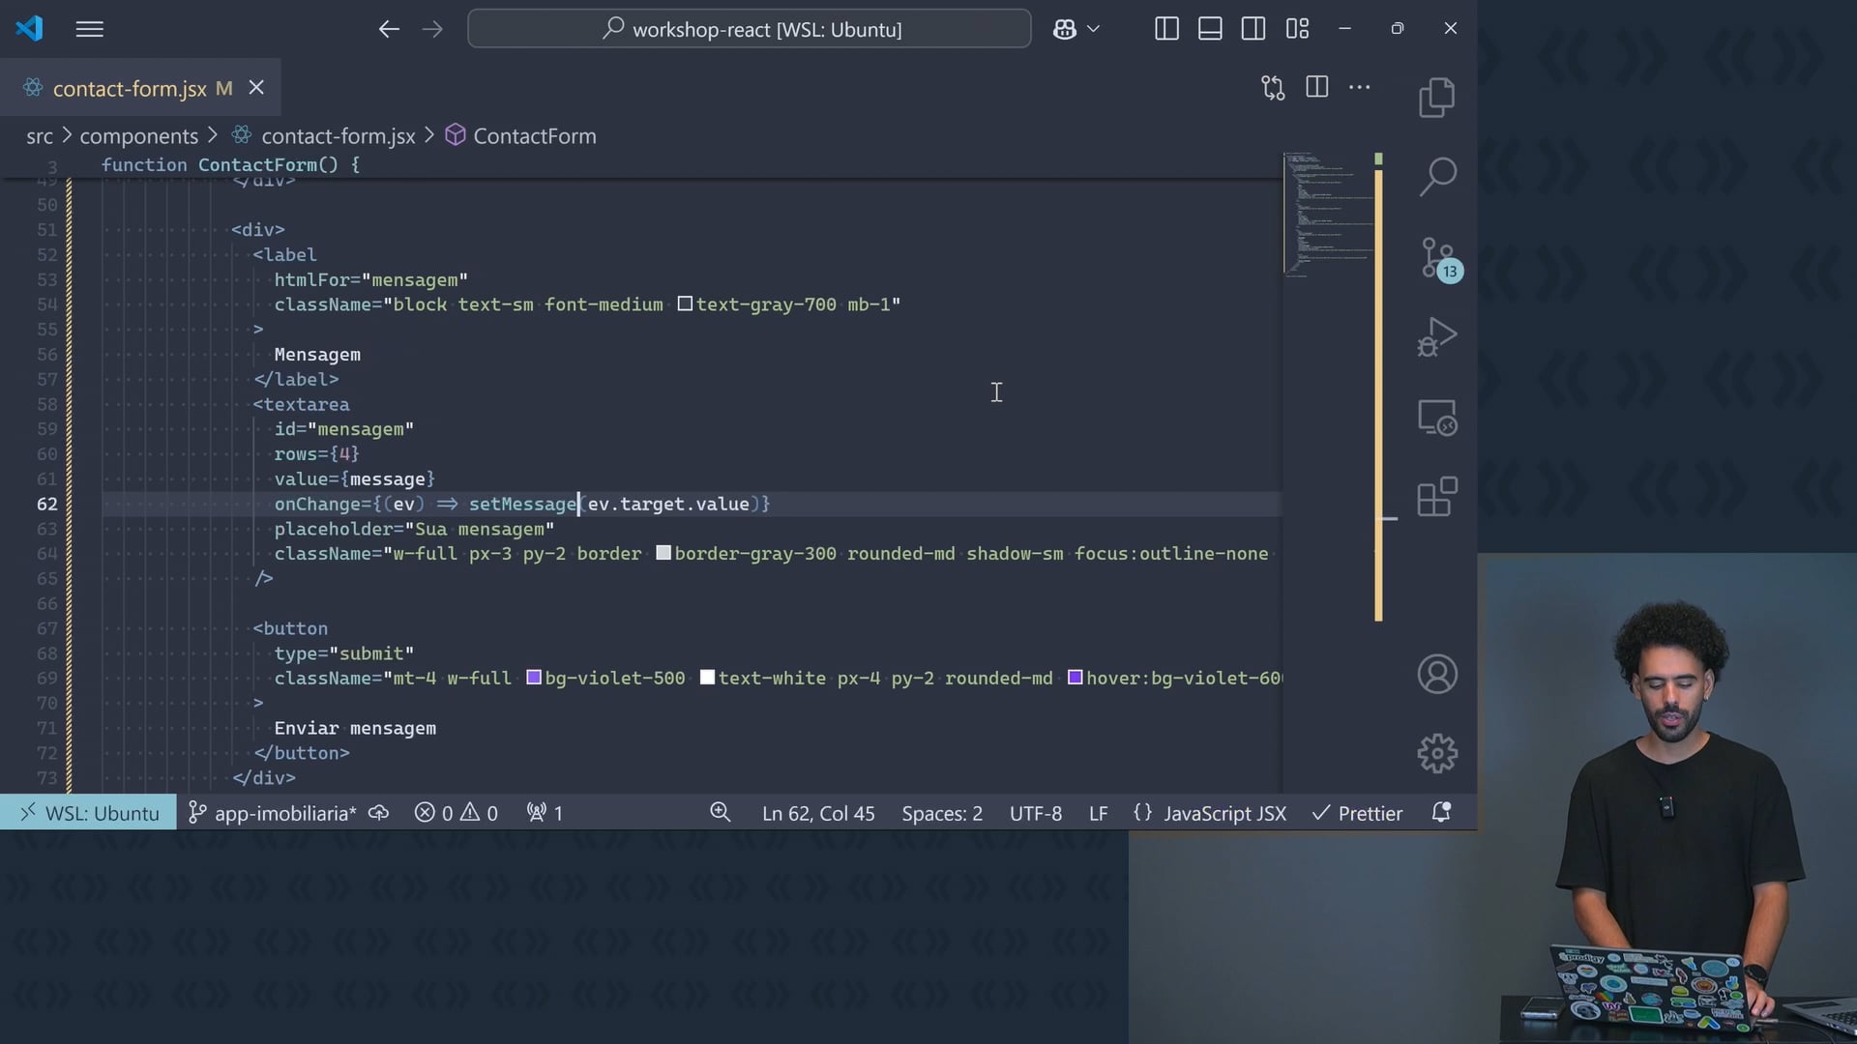Close the contact-form.jsx tab
This screenshot has height=1044, width=1857.
[256, 87]
